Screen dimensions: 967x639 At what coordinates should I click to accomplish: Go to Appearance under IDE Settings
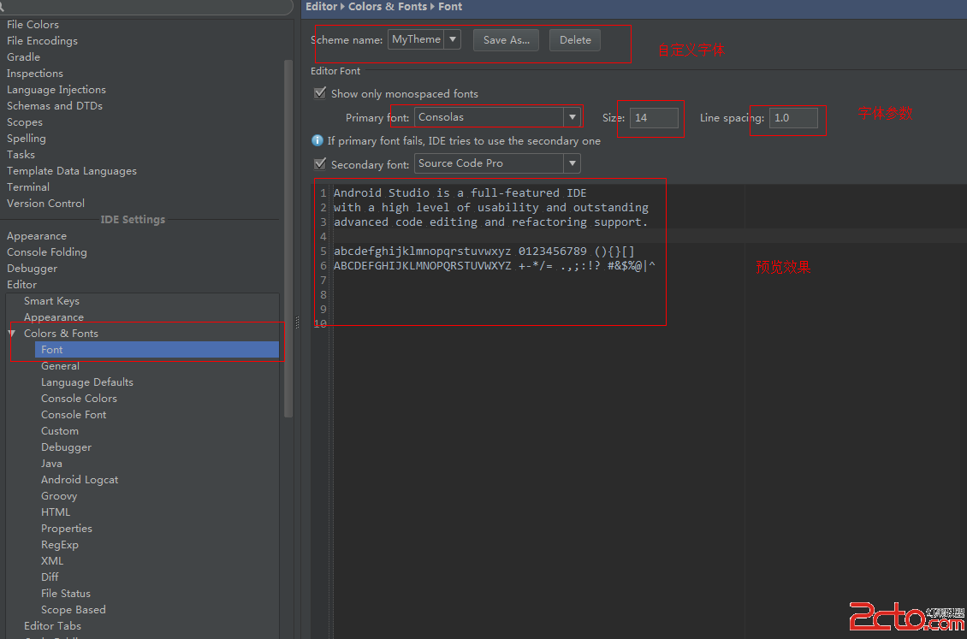[x=37, y=236]
